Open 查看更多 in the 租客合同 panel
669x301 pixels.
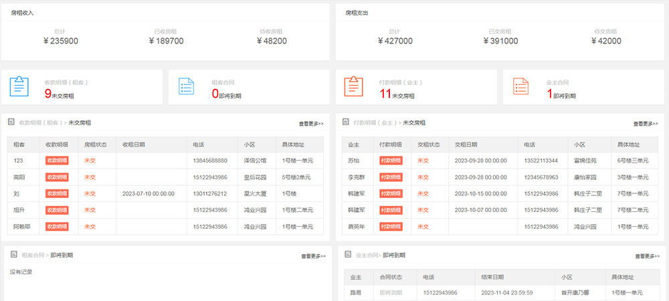[x=313, y=256]
